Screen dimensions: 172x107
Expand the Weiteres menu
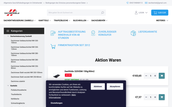tap(162, 21)
